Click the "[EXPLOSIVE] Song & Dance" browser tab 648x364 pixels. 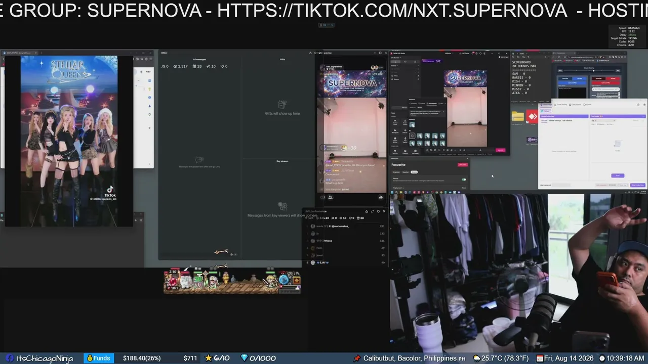point(20,53)
